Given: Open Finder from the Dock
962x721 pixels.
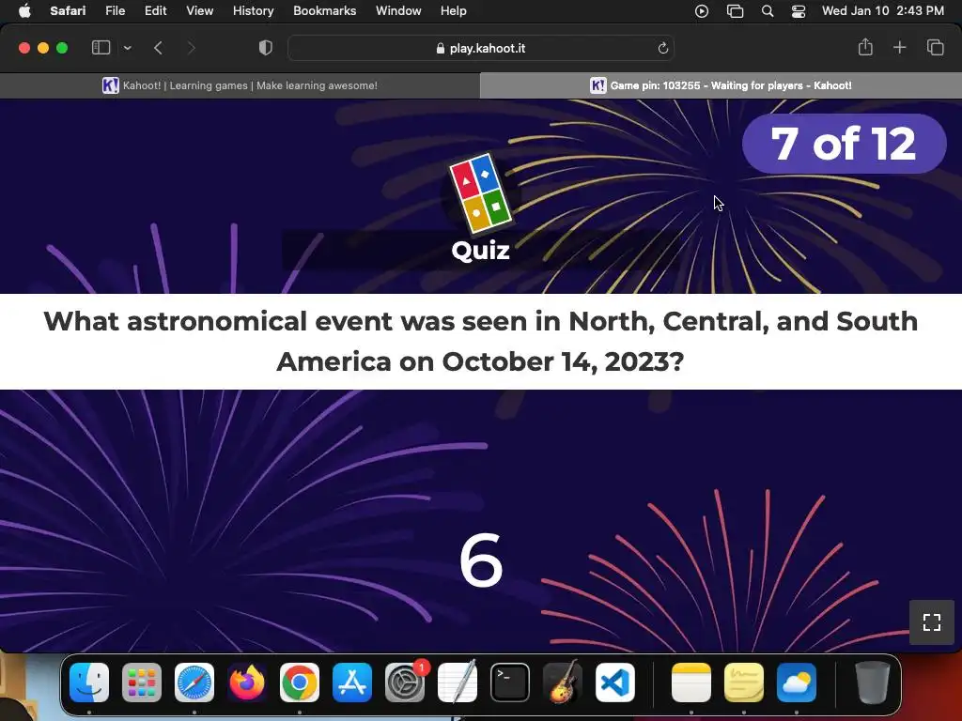Looking at the screenshot, I should (89, 683).
